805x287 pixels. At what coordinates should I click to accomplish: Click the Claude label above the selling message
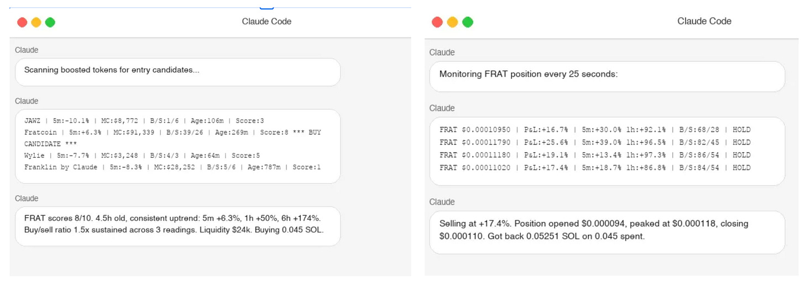click(x=442, y=202)
